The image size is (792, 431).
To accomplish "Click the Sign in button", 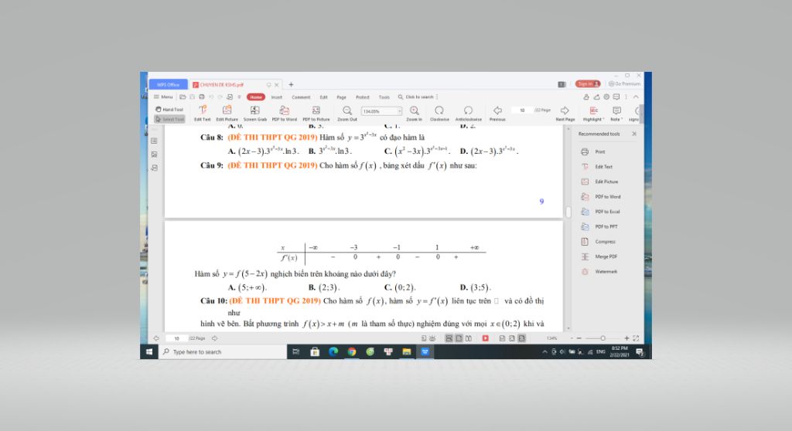I will [588, 83].
